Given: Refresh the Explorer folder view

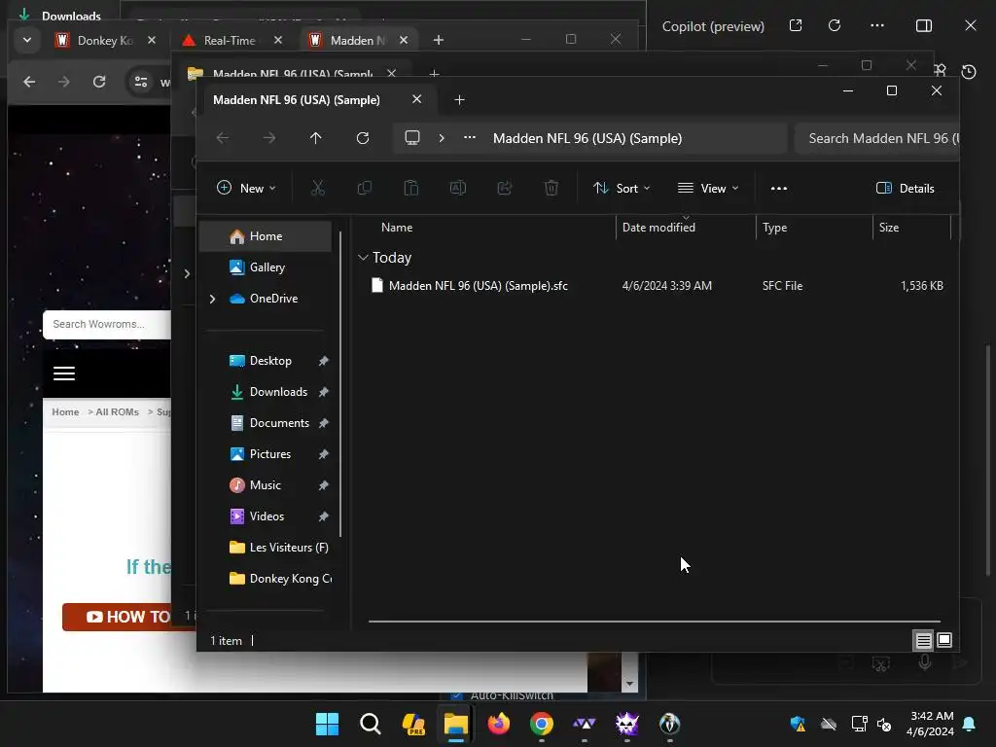Looking at the screenshot, I should 363,138.
